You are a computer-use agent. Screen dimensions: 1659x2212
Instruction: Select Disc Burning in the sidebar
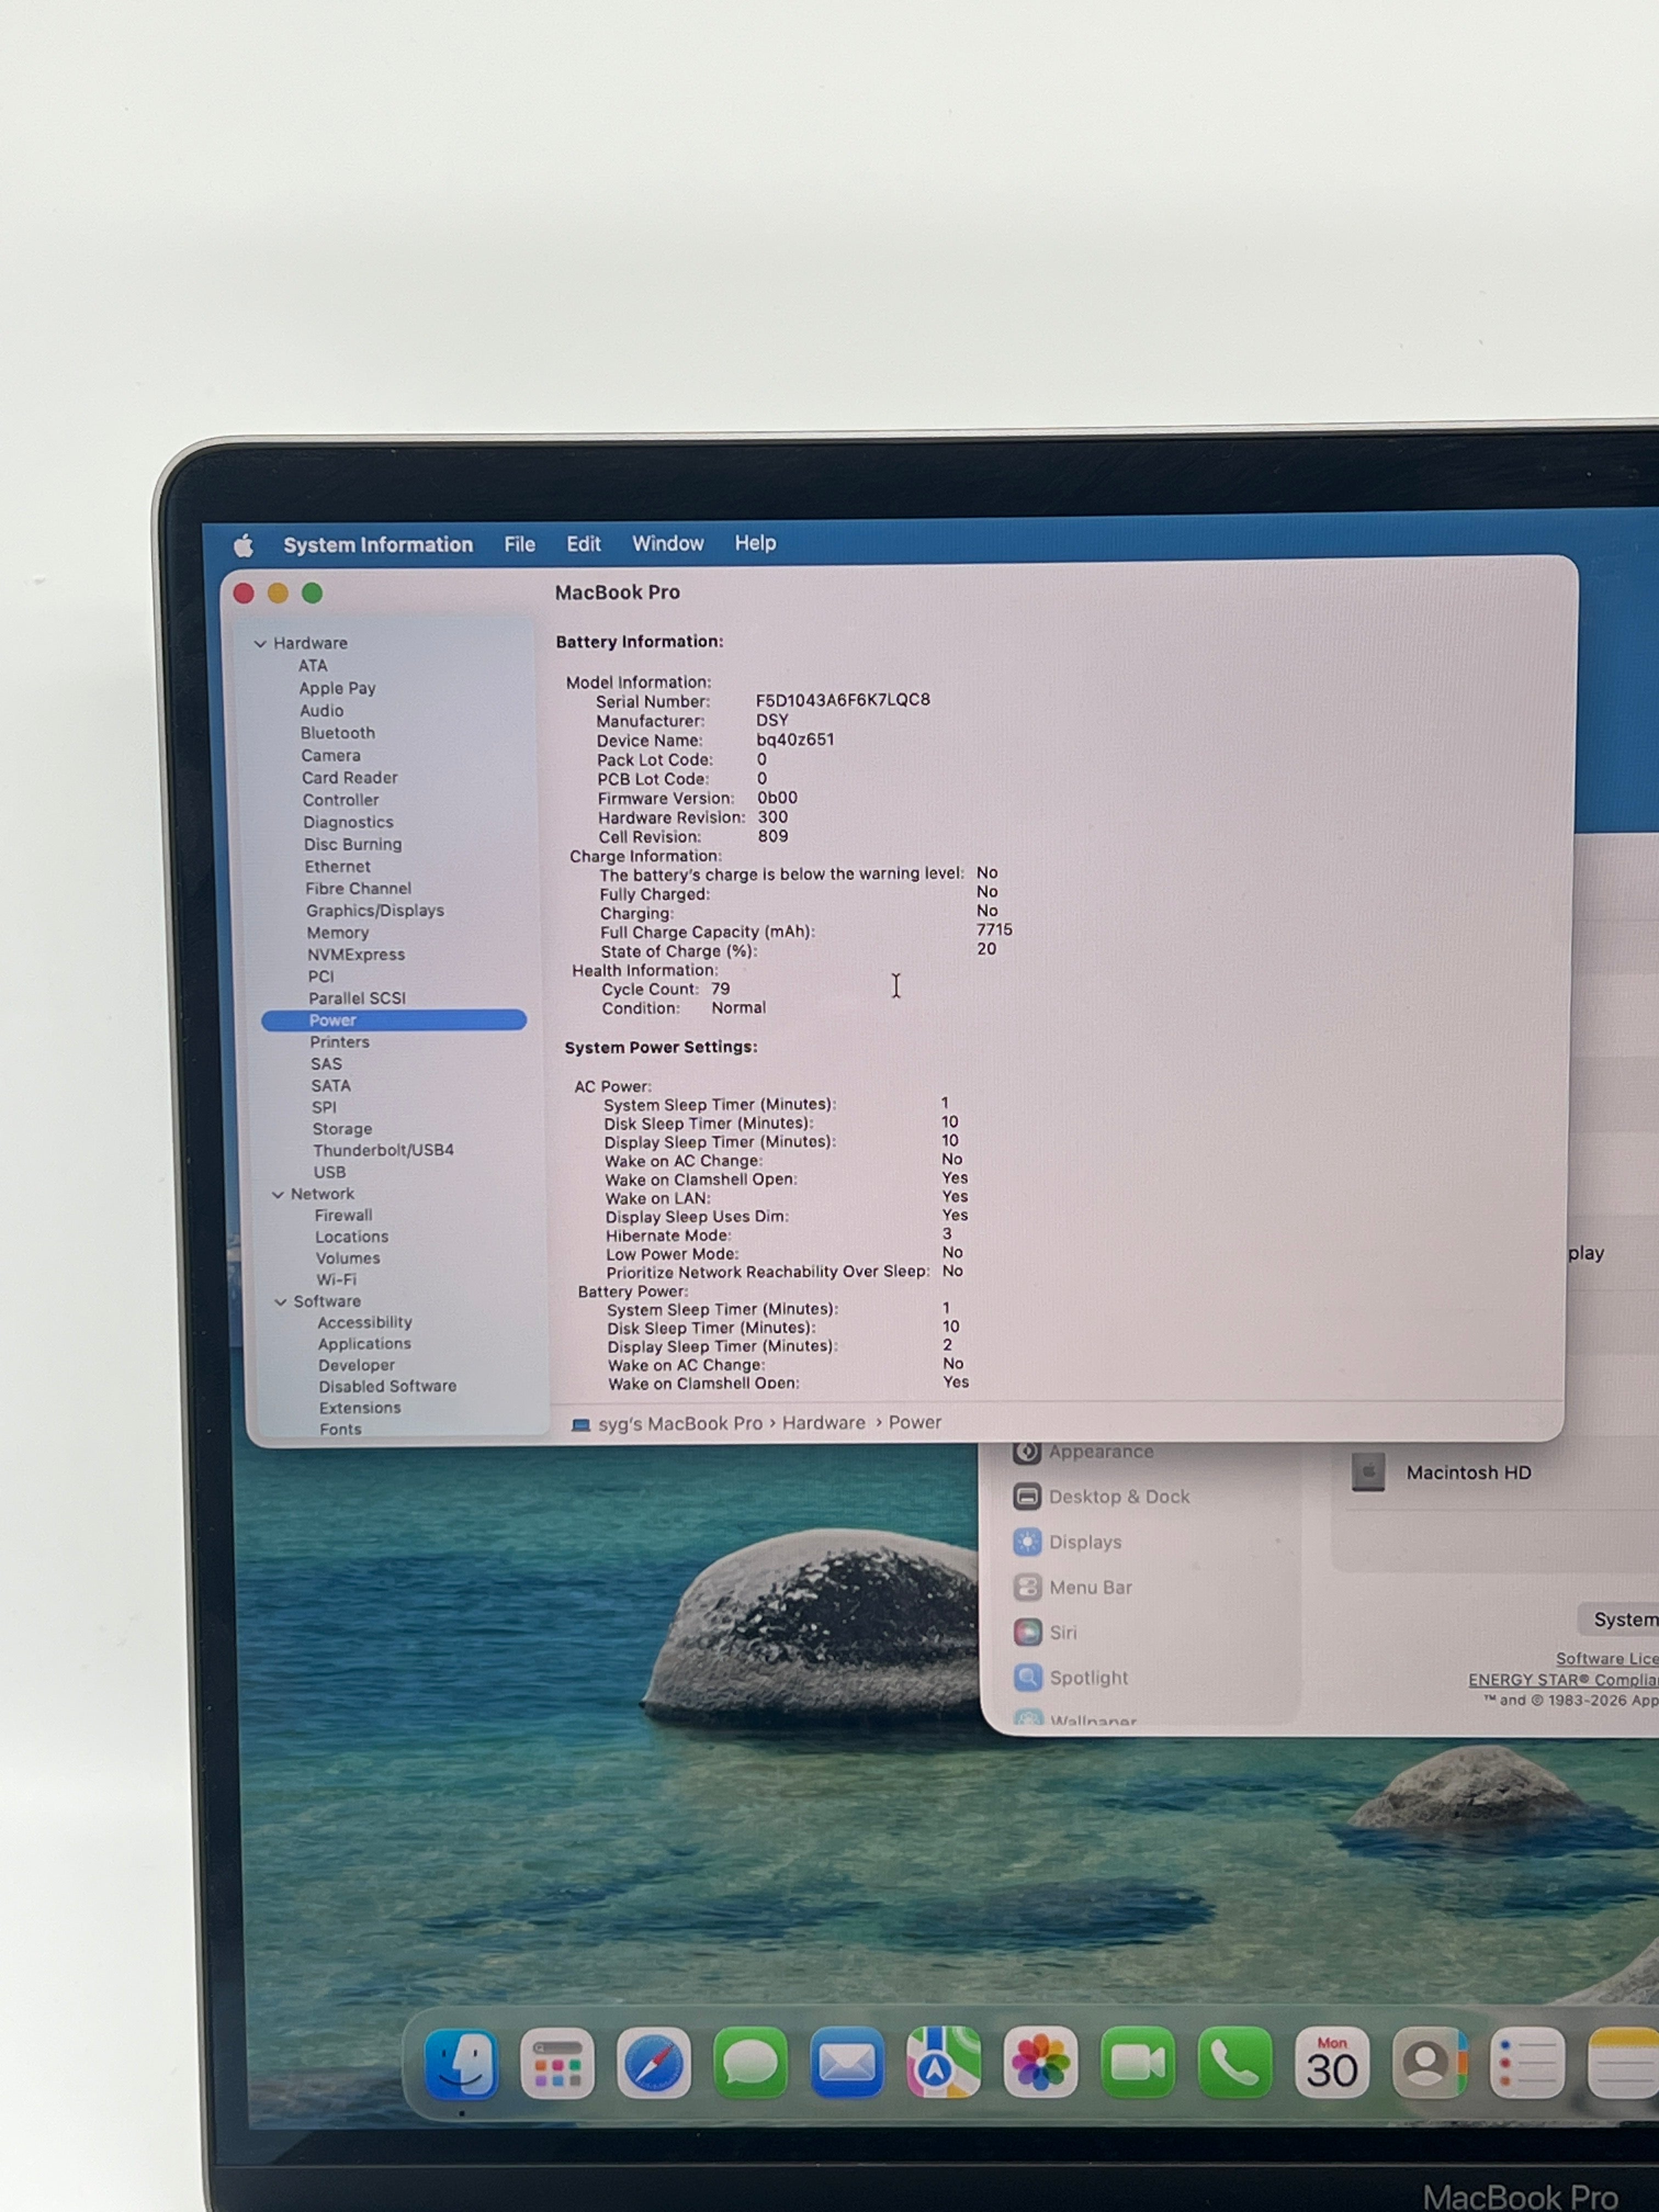[352, 844]
